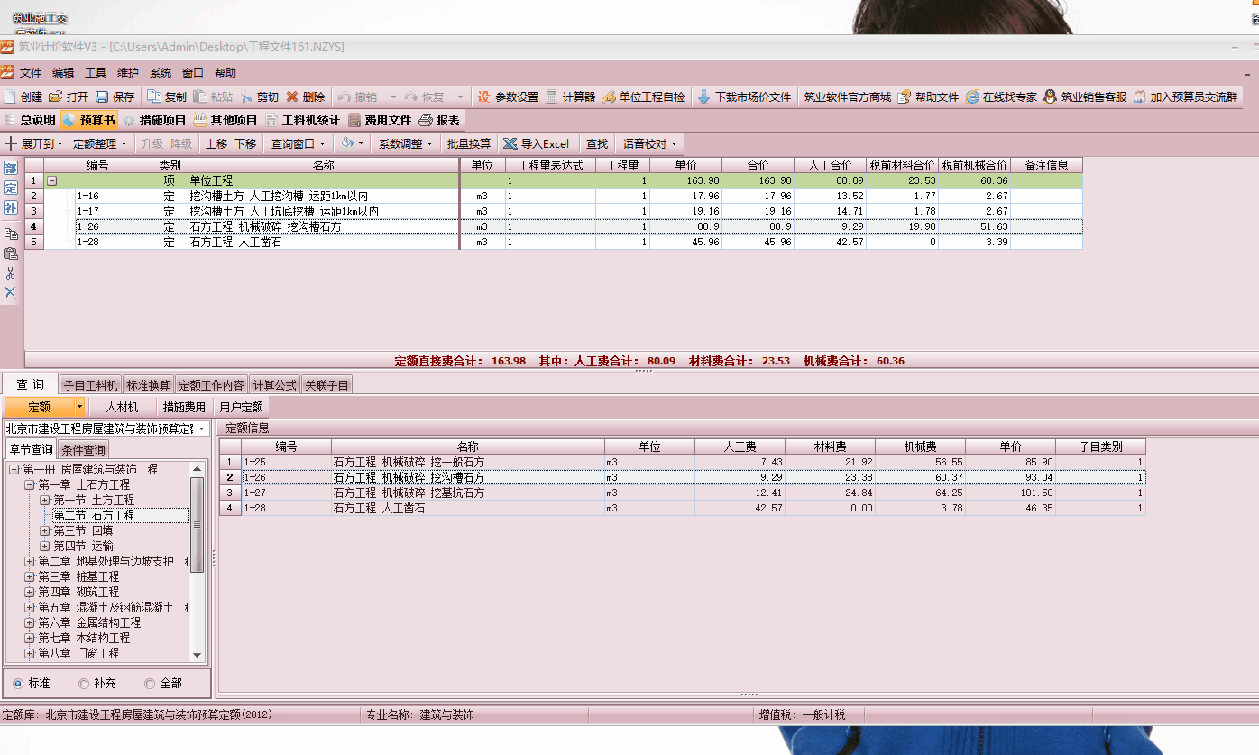Click the 保存 (Save) toolbar icon
The width and height of the screenshot is (1259, 755).
[102, 97]
